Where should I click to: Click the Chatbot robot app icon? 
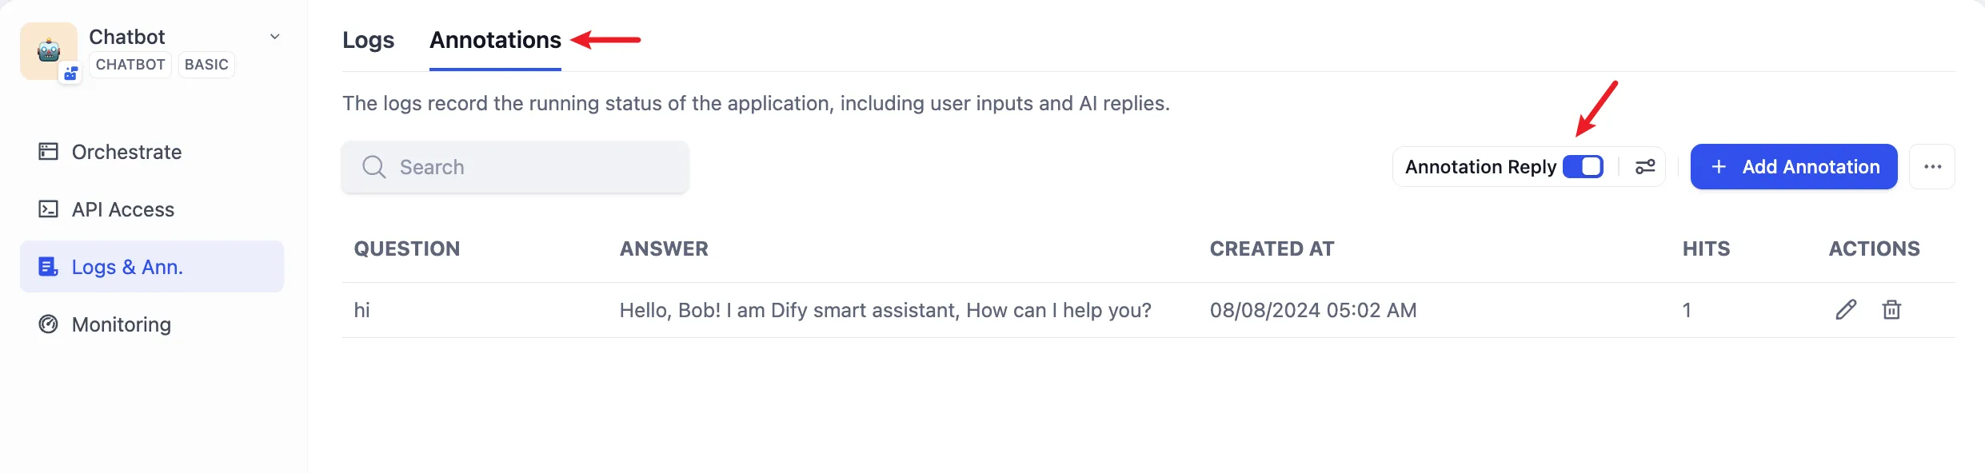(x=48, y=50)
